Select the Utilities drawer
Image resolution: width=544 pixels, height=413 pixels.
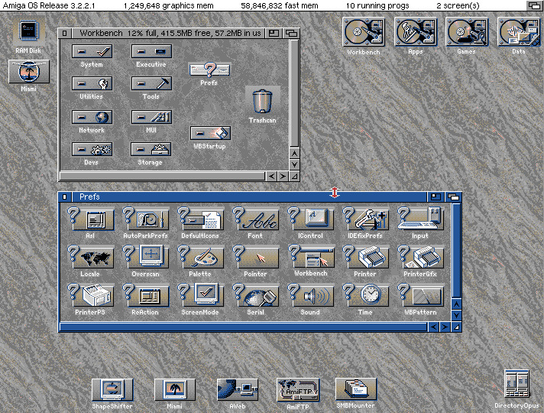click(92, 83)
